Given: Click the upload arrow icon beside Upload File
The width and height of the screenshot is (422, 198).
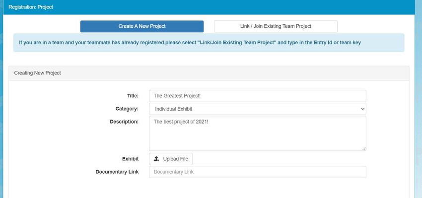Looking at the screenshot, I should 156,159.
